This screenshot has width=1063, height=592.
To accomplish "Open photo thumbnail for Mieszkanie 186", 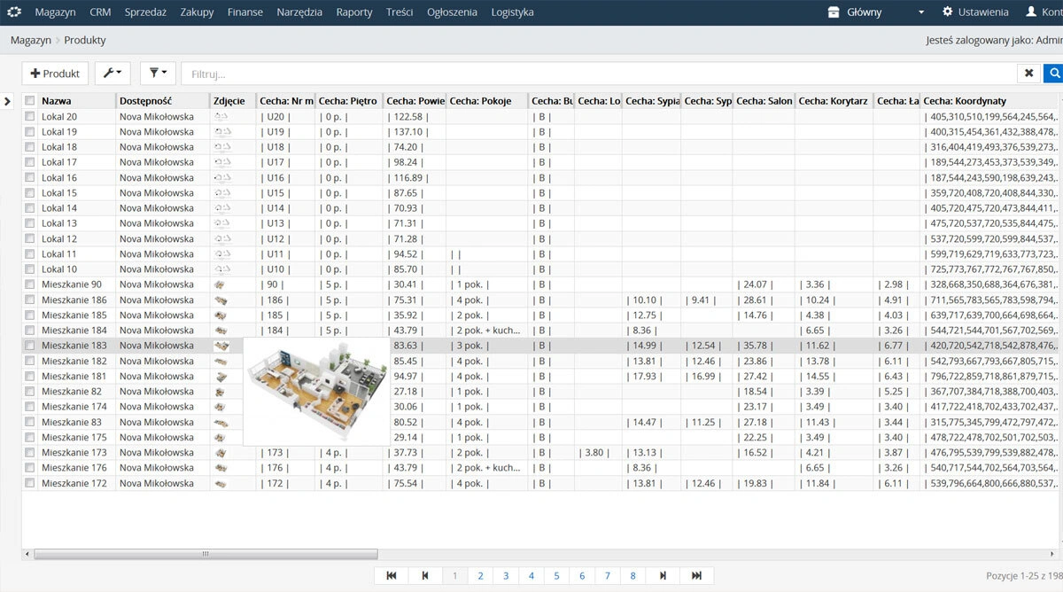I will pyautogui.click(x=221, y=300).
